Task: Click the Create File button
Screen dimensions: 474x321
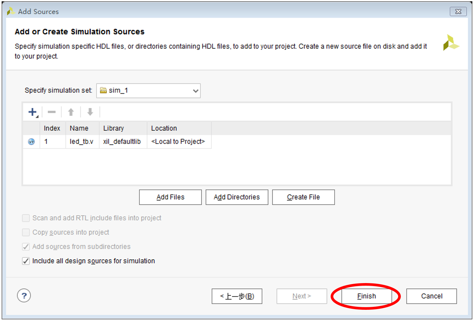Action: 304,197
